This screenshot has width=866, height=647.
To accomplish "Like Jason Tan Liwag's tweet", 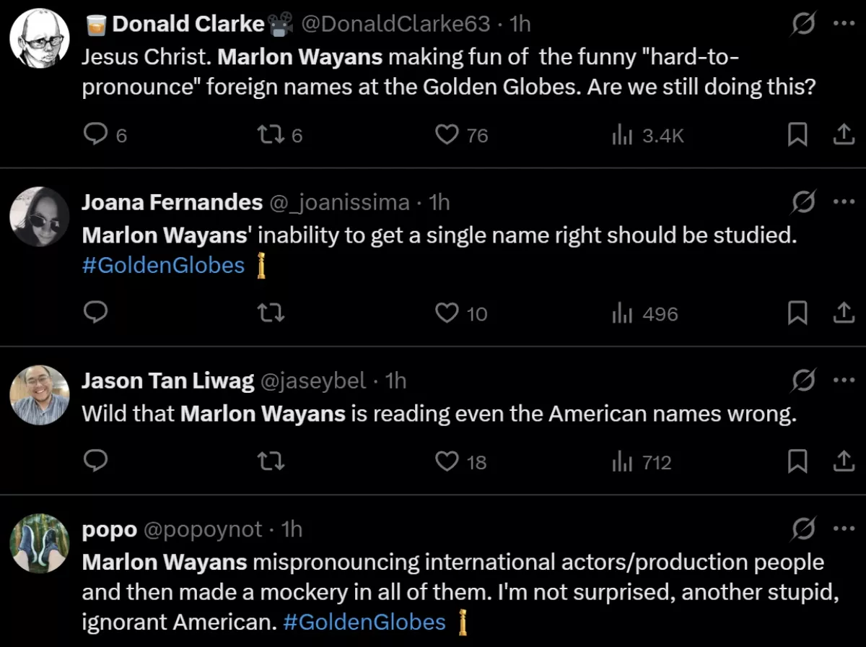I will point(447,461).
